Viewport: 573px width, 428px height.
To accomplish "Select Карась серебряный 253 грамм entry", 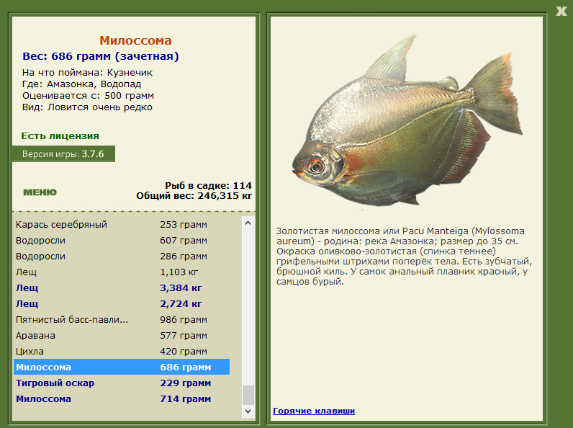I will [x=122, y=225].
